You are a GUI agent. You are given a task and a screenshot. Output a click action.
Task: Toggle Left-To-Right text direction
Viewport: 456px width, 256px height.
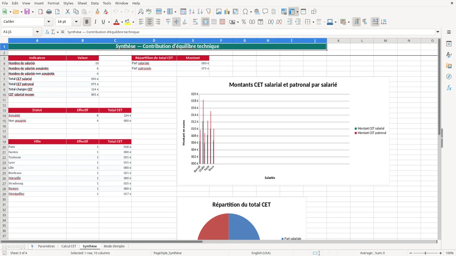(x=356, y=22)
